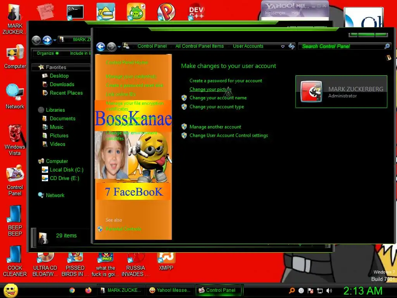397x298 pixels.
Task: Switch to MARK ZUCKE... taskbar window
Action: [121, 290]
